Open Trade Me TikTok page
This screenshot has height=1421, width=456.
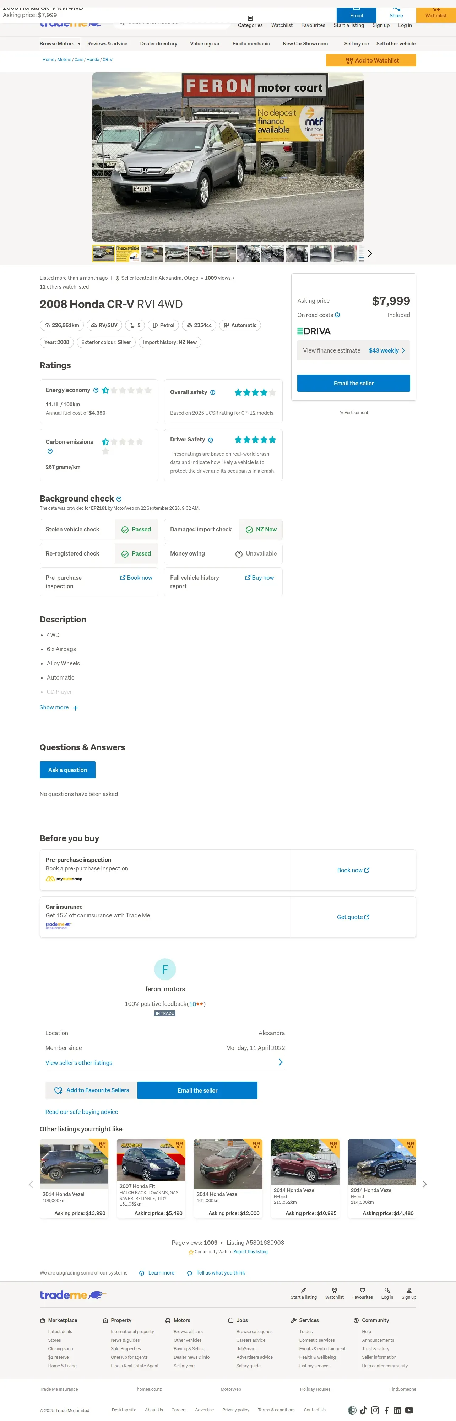(363, 1410)
